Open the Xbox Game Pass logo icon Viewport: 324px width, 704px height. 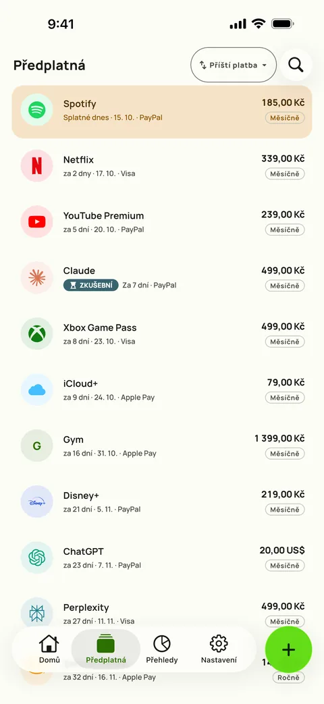(37, 333)
